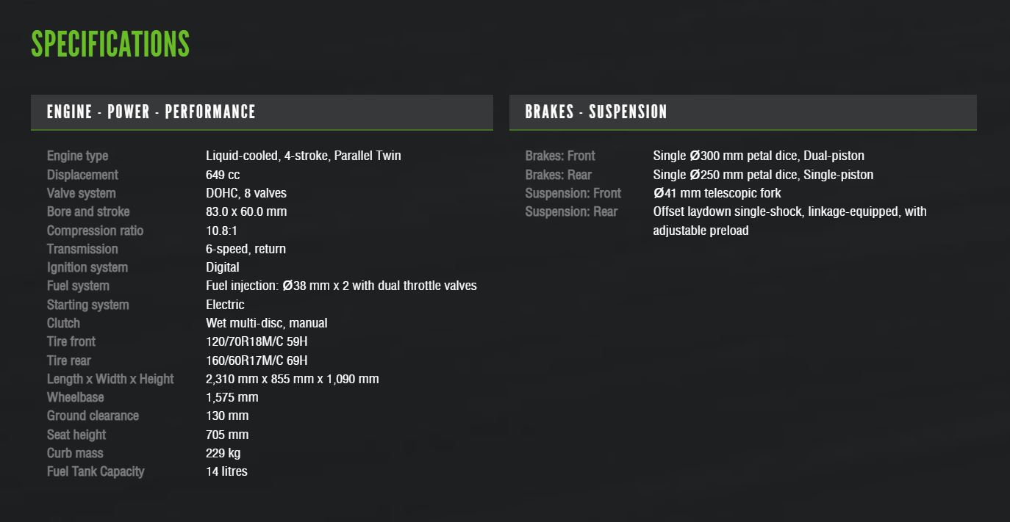
Task: Click the Suspension: Rear label
Action: click(x=571, y=211)
